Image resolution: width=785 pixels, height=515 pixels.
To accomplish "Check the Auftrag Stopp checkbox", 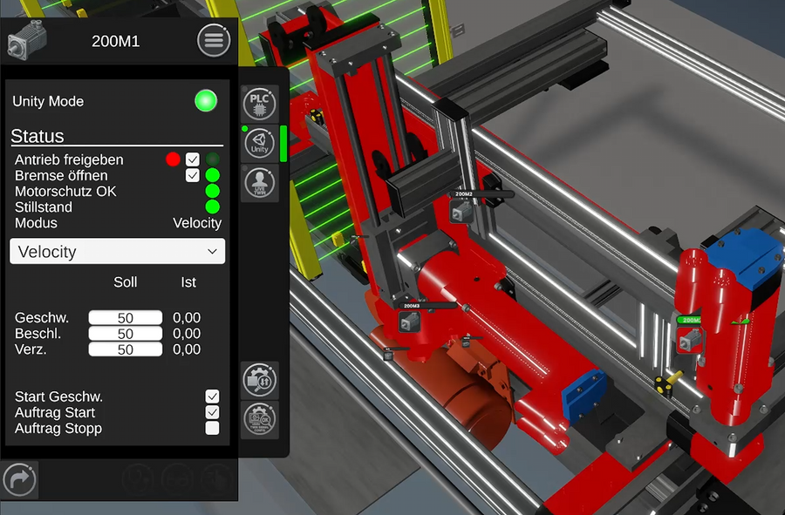I will coord(212,428).
